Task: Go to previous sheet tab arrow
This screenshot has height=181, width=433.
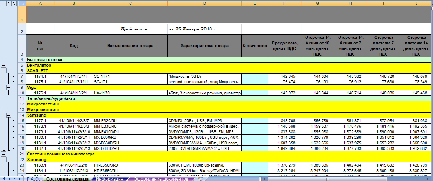Action: click(9, 179)
